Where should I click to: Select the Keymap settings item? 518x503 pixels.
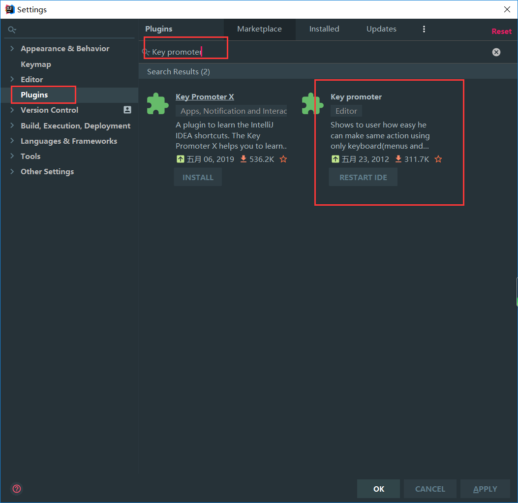click(36, 64)
